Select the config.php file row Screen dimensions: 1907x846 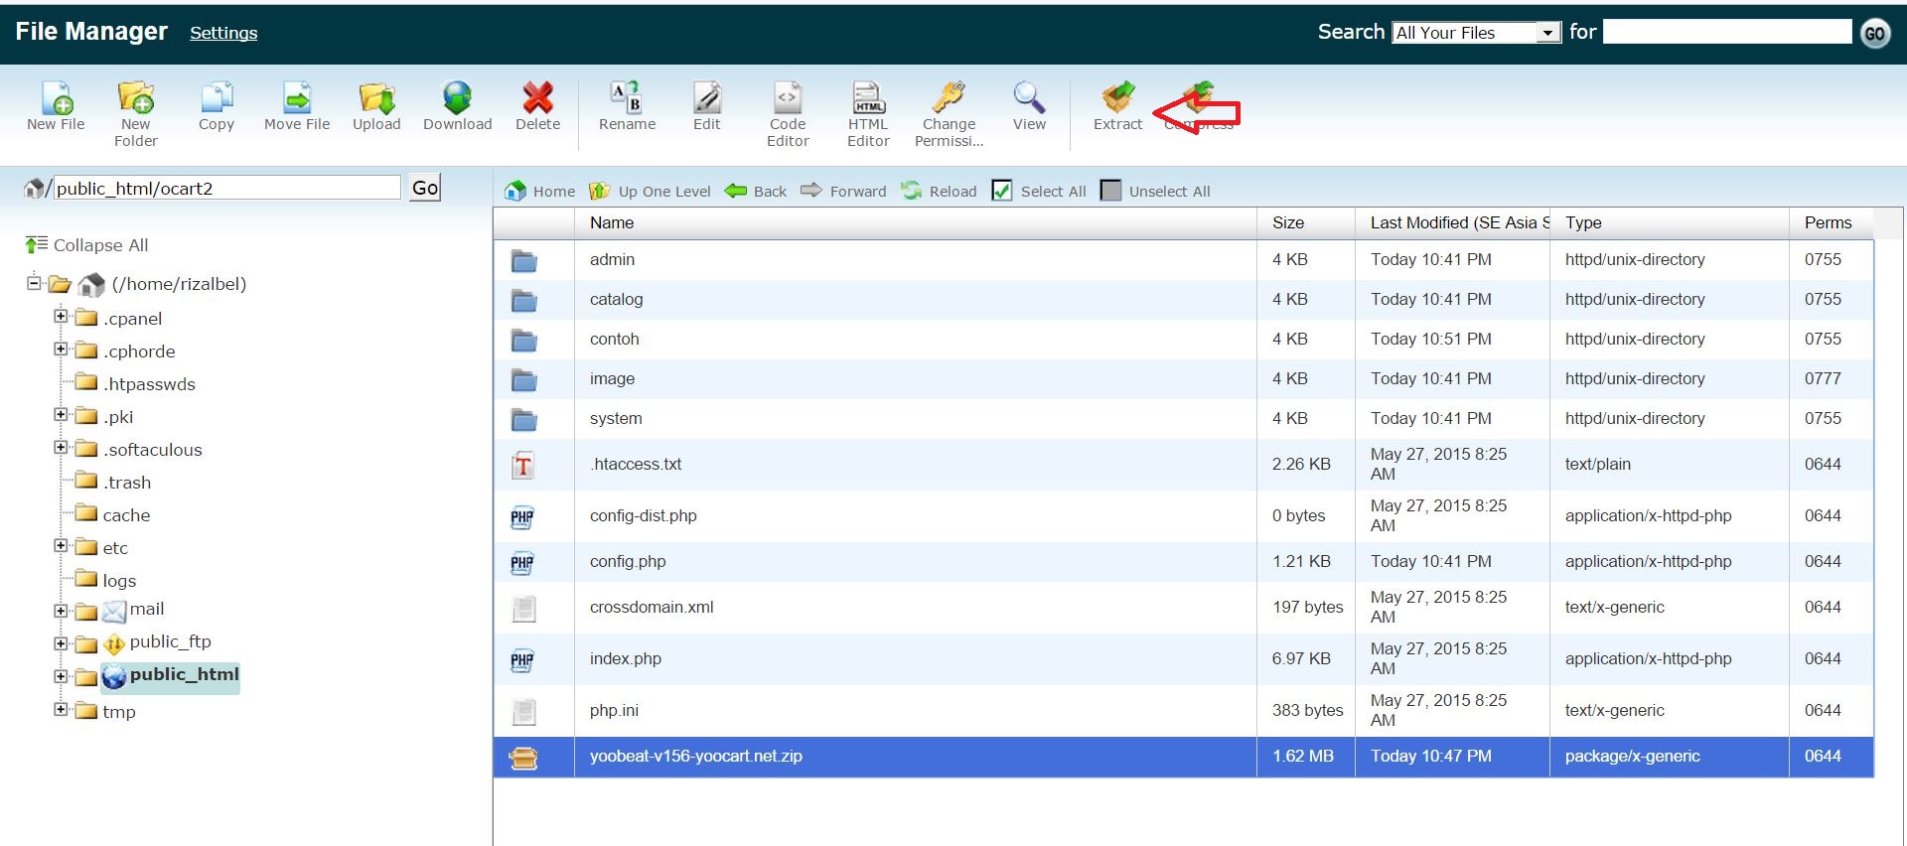(1183, 562)
